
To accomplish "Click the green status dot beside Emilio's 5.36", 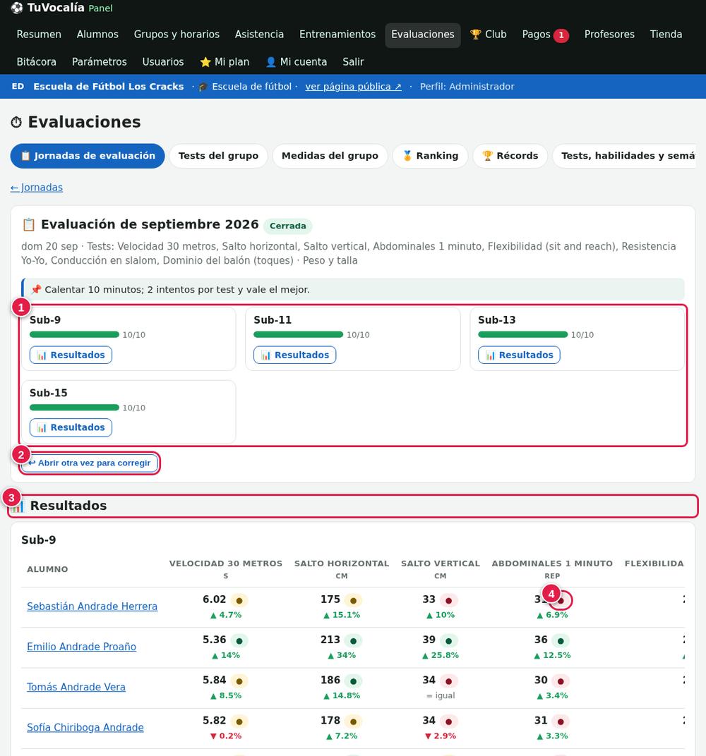I will pos(239,641).
